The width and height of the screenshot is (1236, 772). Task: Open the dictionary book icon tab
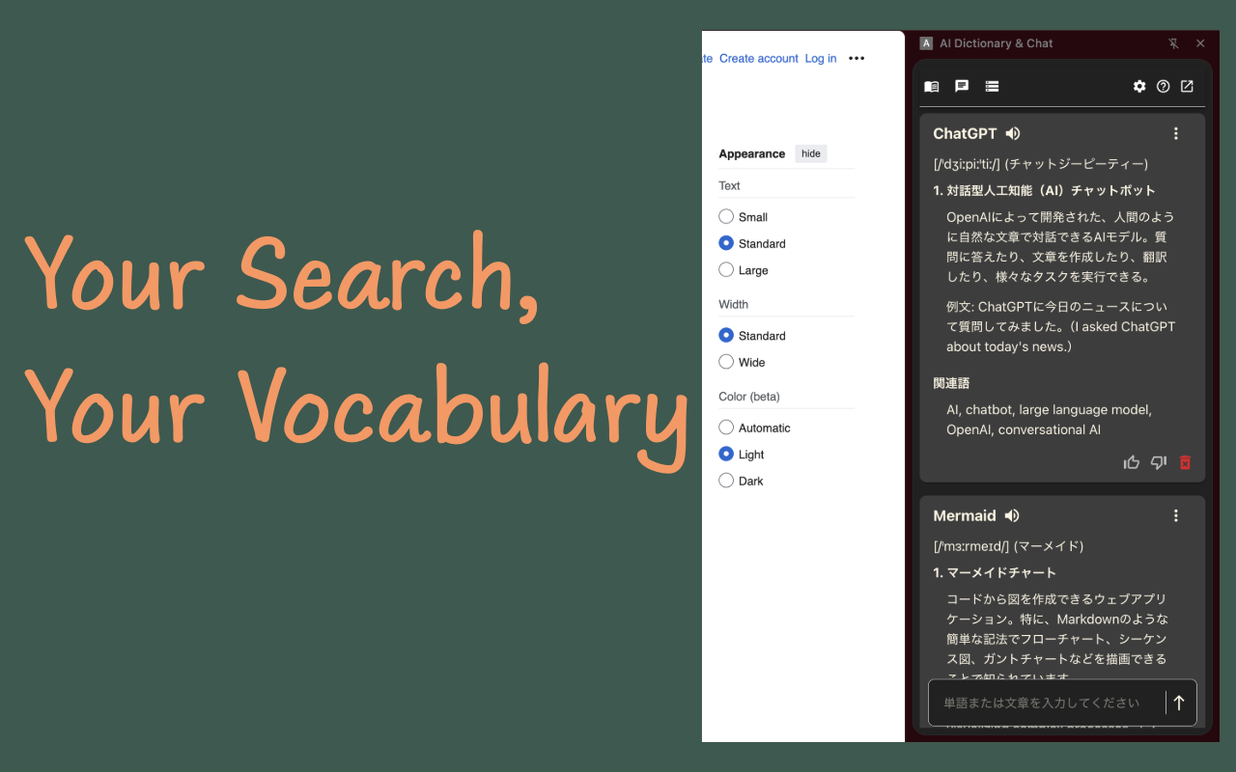pos(931,86)
